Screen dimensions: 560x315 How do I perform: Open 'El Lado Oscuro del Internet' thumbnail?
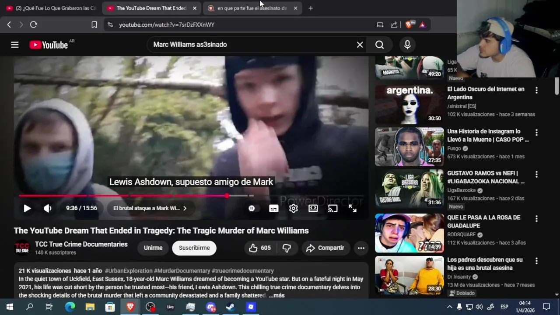(x=409, y=105)
